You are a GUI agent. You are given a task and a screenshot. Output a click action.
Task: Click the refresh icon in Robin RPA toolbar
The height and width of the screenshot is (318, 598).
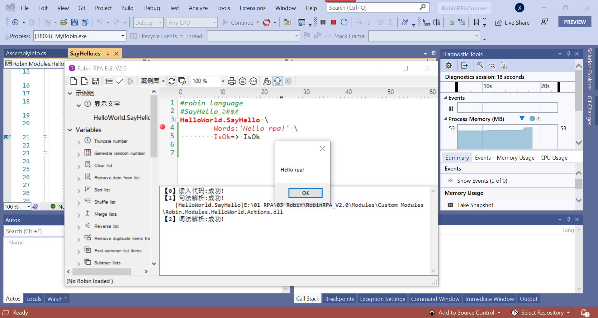pyautogui.click(x=172, y=81)
